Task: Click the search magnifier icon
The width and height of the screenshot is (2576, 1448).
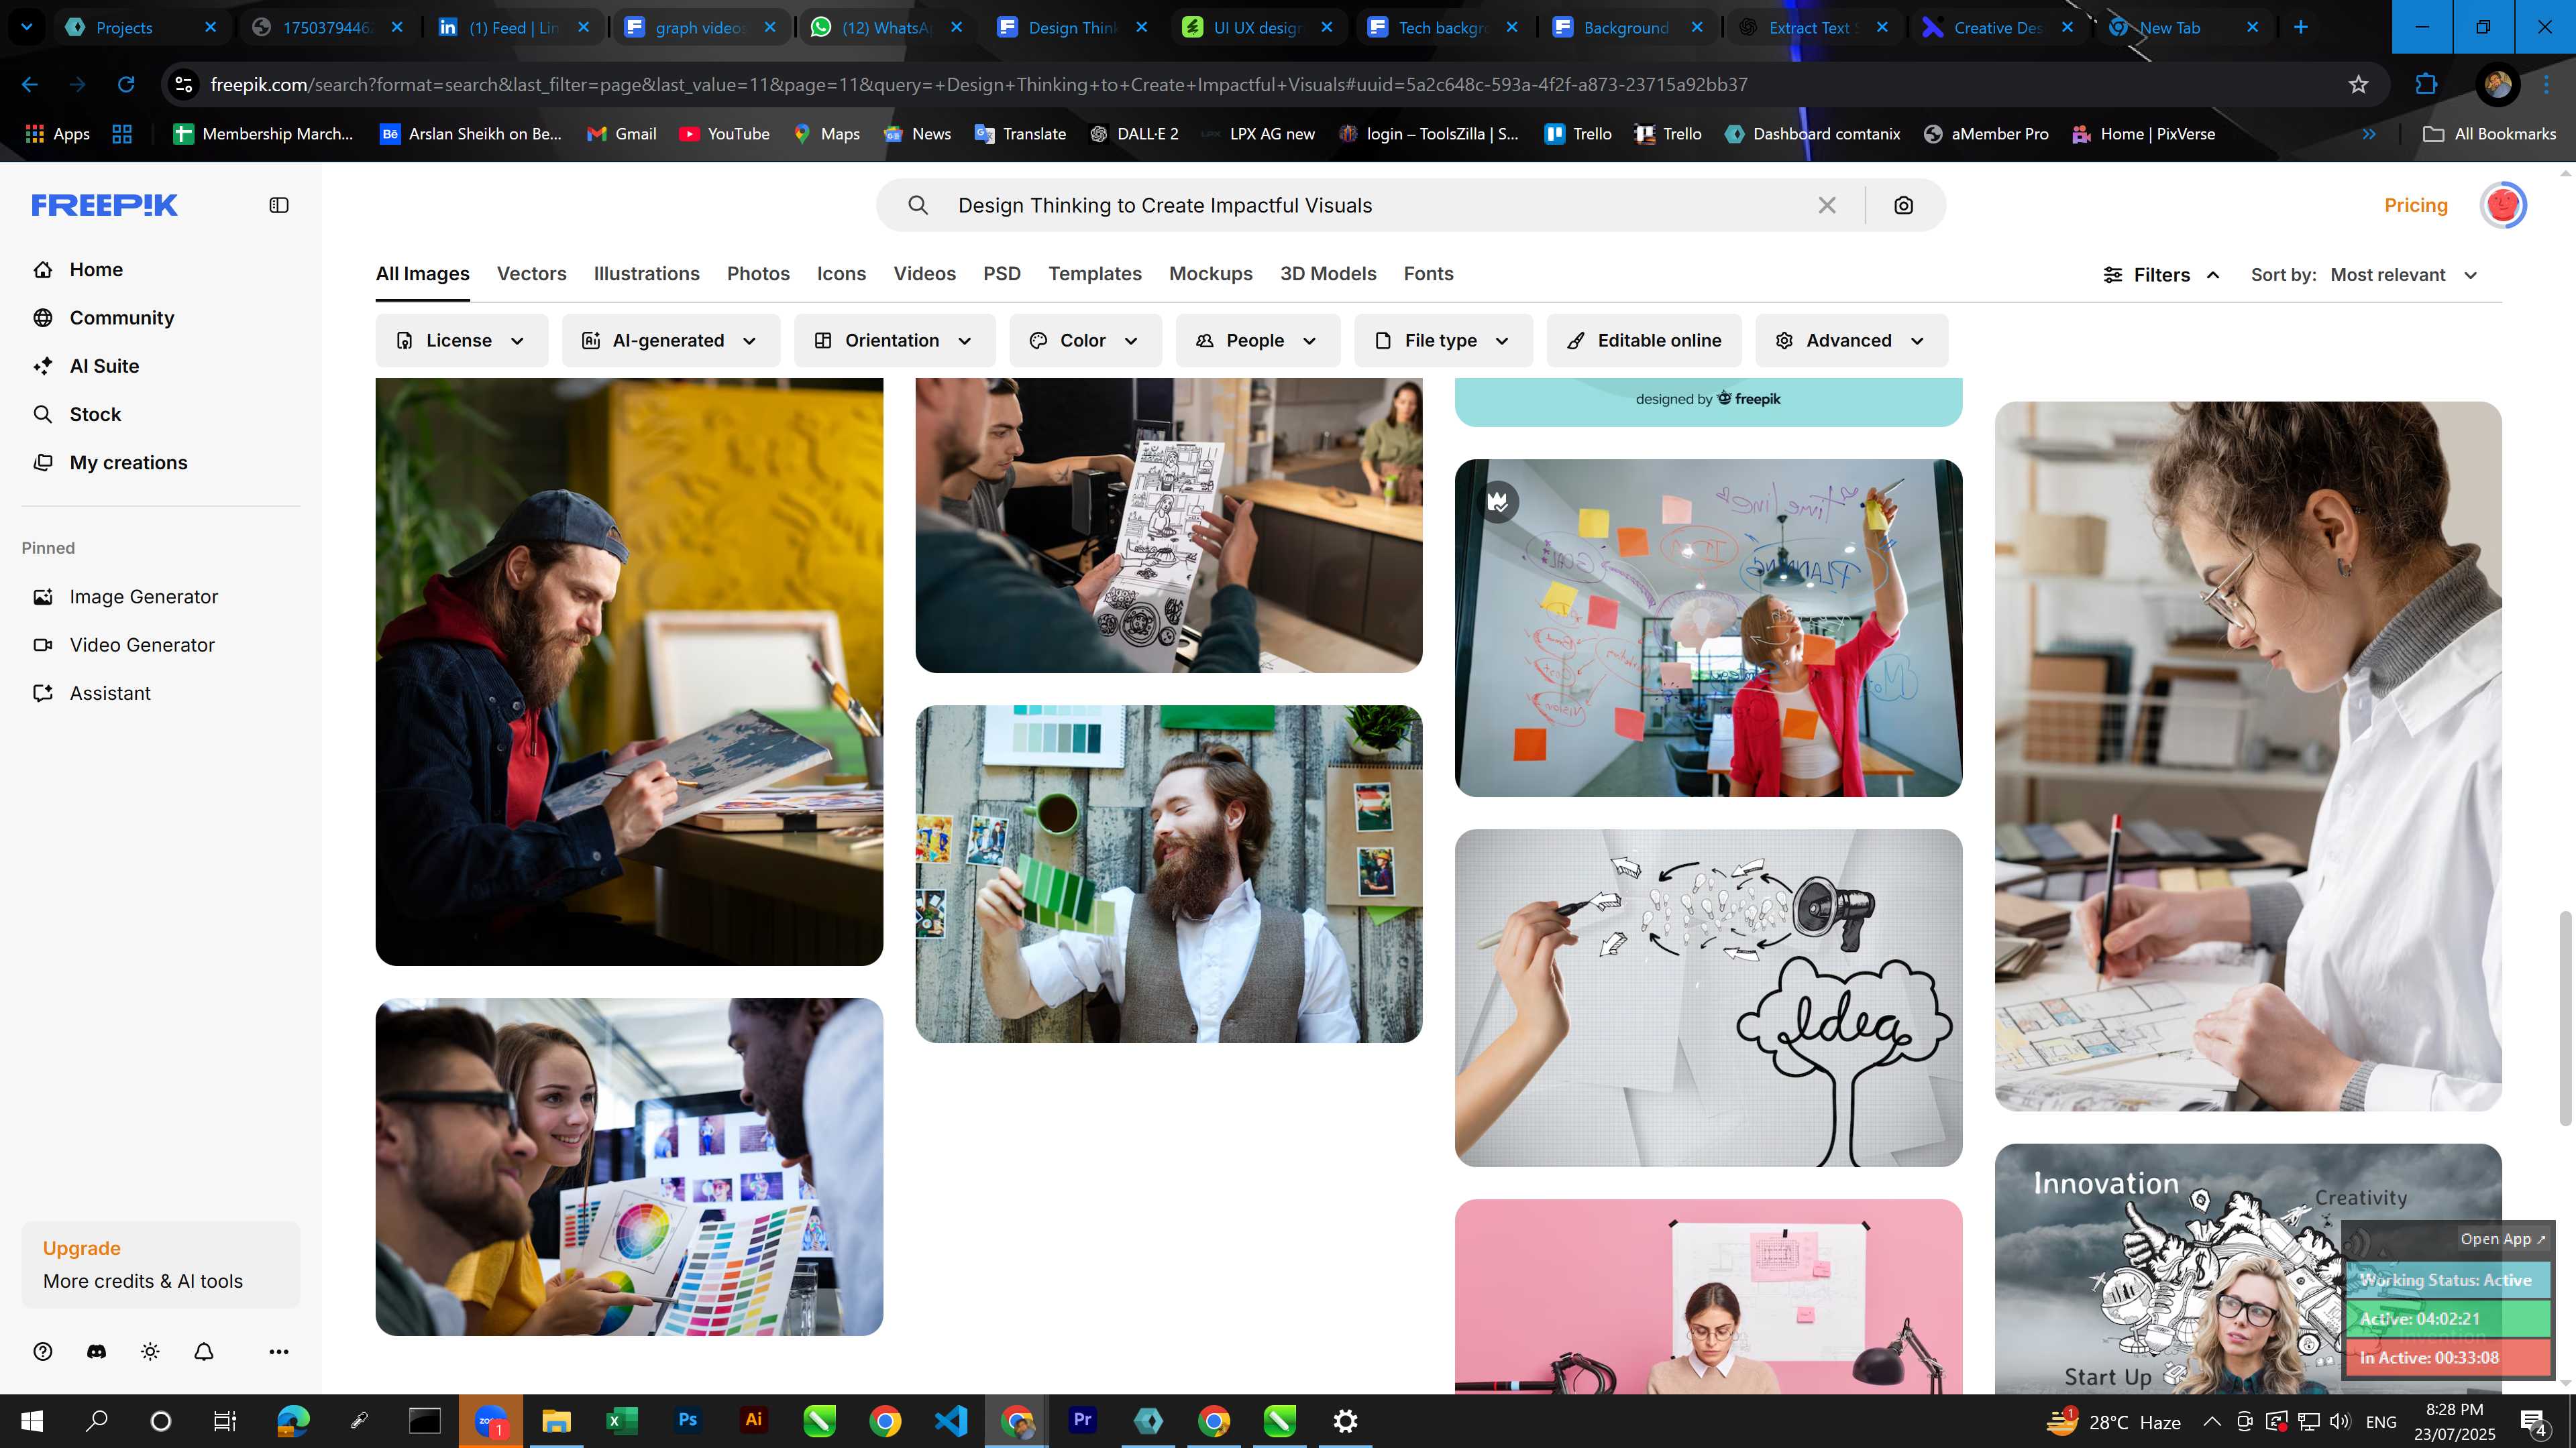Action: coord(918,205)
